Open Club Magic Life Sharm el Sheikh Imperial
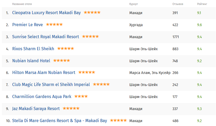The image size is (216, 126). (51, 85)
